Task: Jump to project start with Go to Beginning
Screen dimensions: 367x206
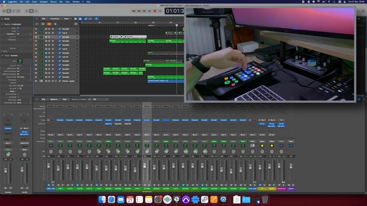Action: coord(144,11)
